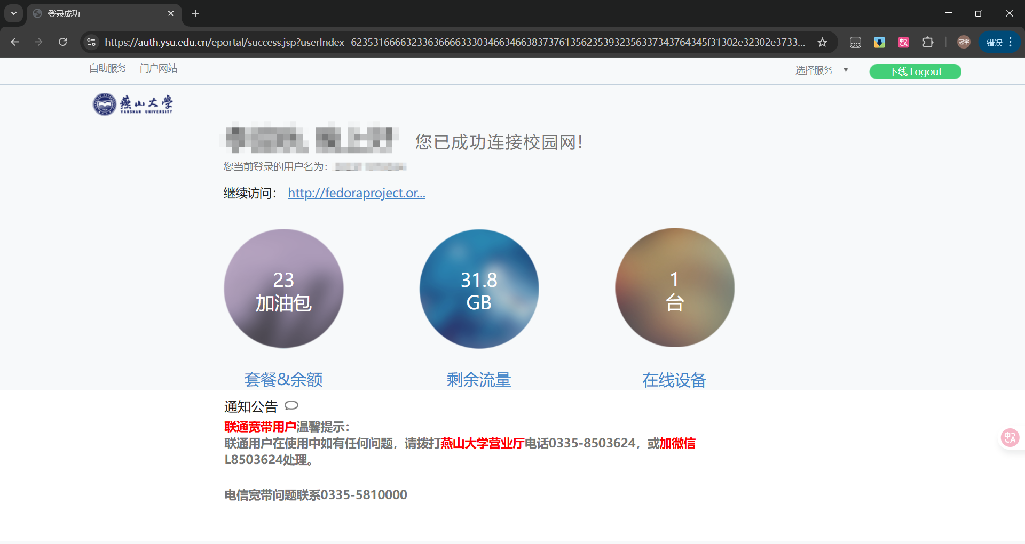The image size is (1025, 544).
Task: Click the green 下线 Logout button
Action: tap(915, 71)
